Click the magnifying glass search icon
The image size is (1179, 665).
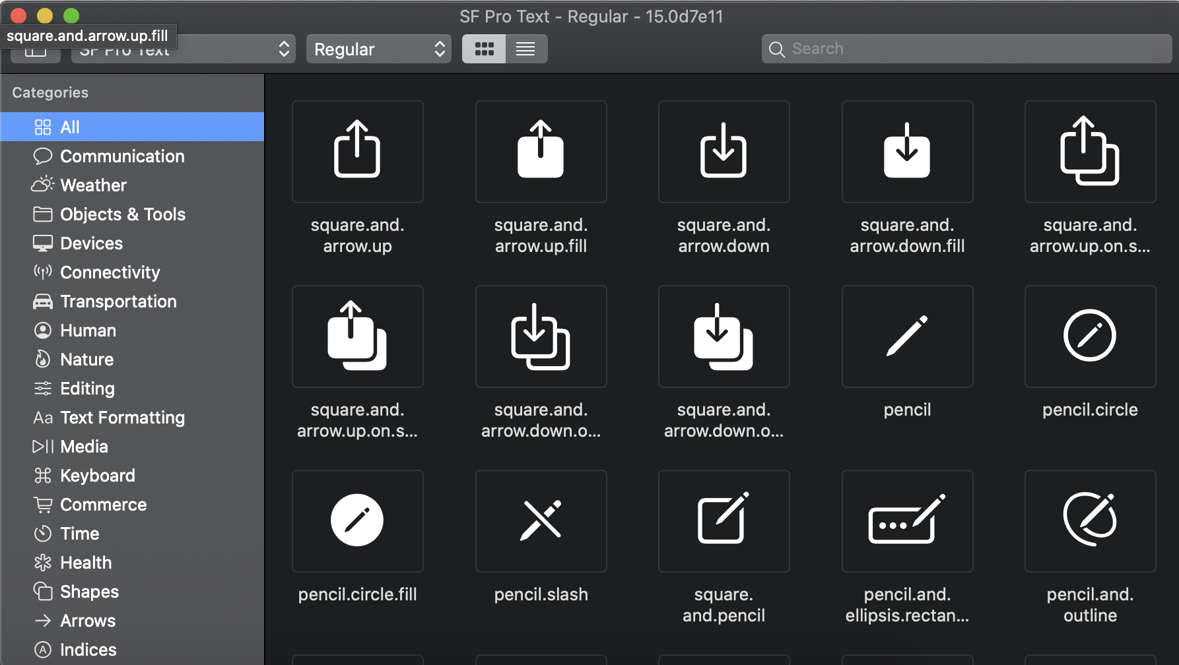coord(777,49)
